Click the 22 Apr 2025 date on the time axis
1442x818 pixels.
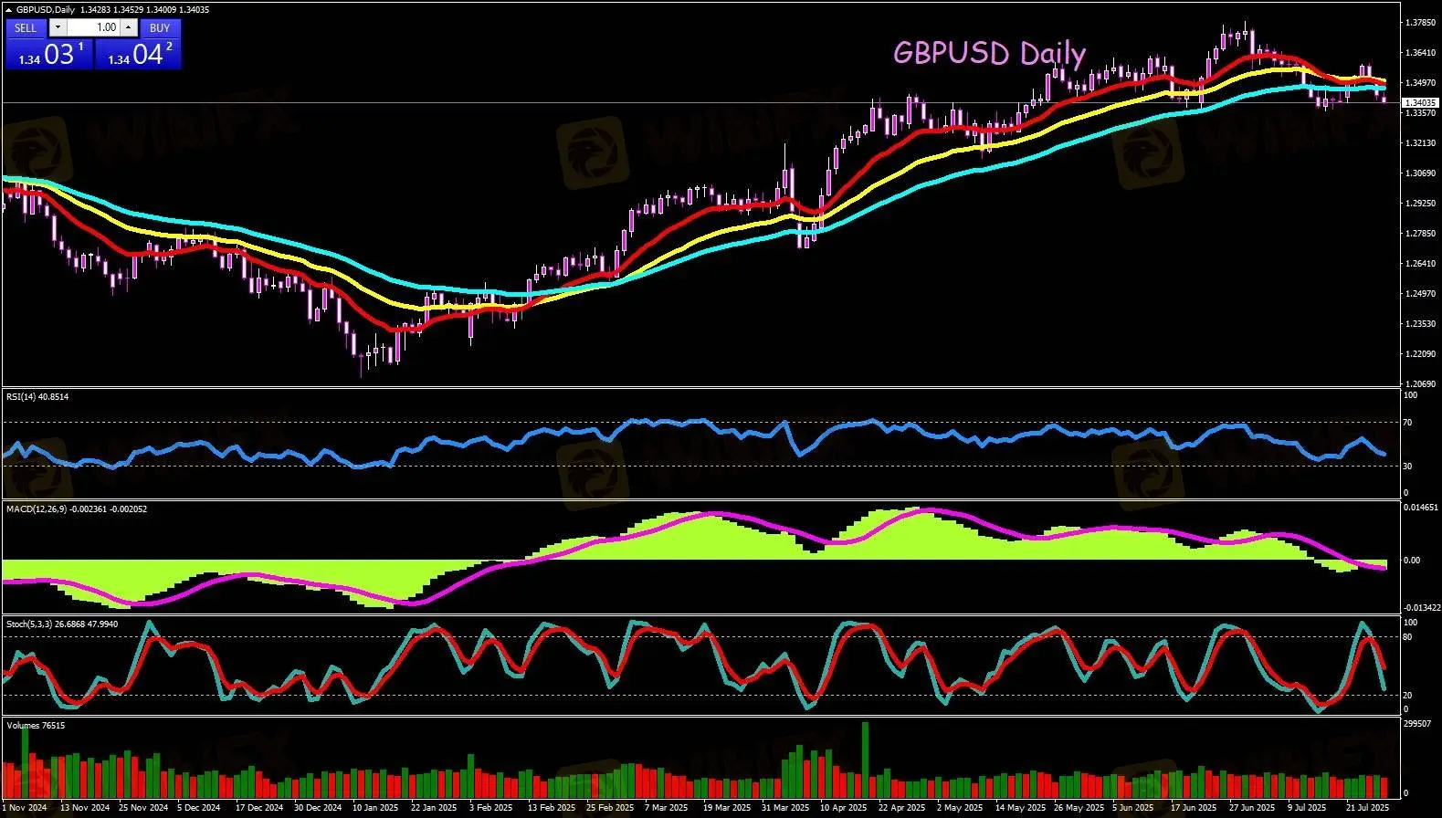tap(903, 807)
